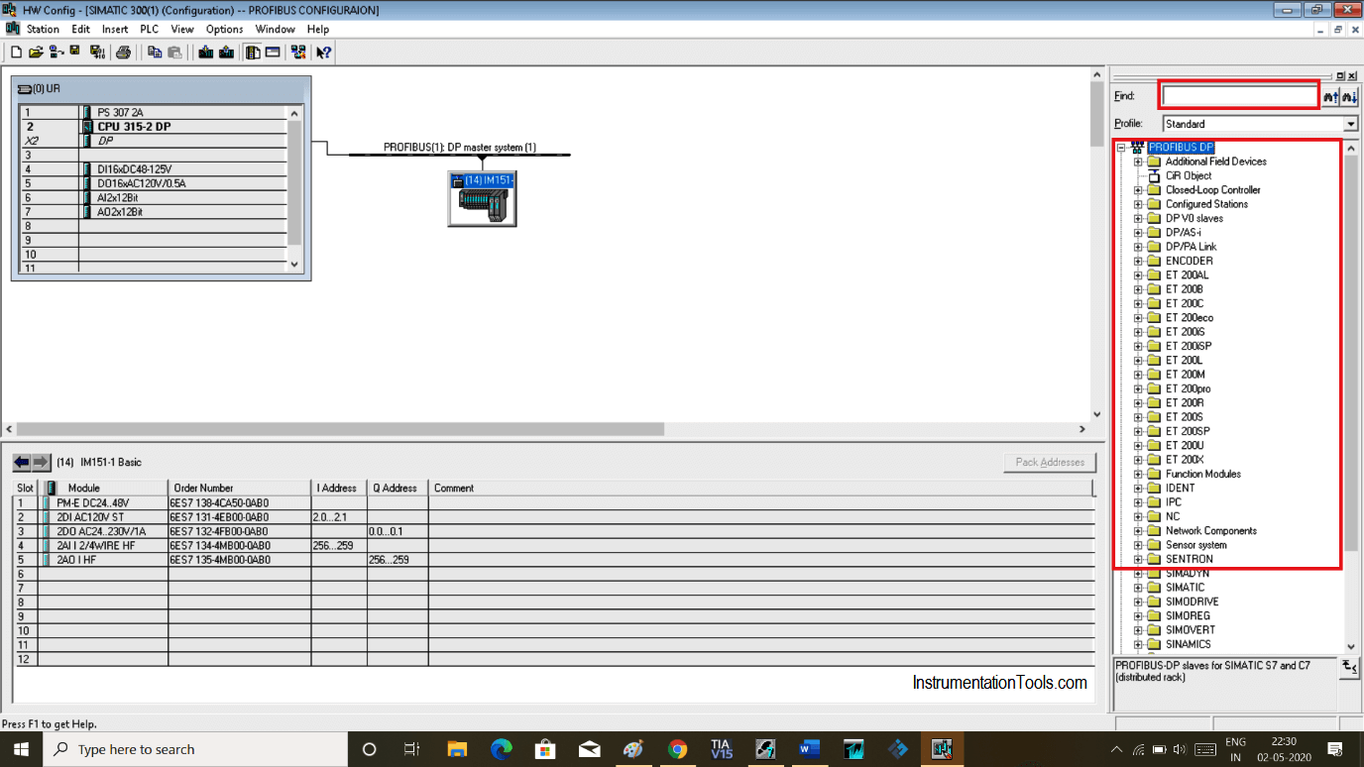Click the Find upward binoculars icon

click(1330, 96)
